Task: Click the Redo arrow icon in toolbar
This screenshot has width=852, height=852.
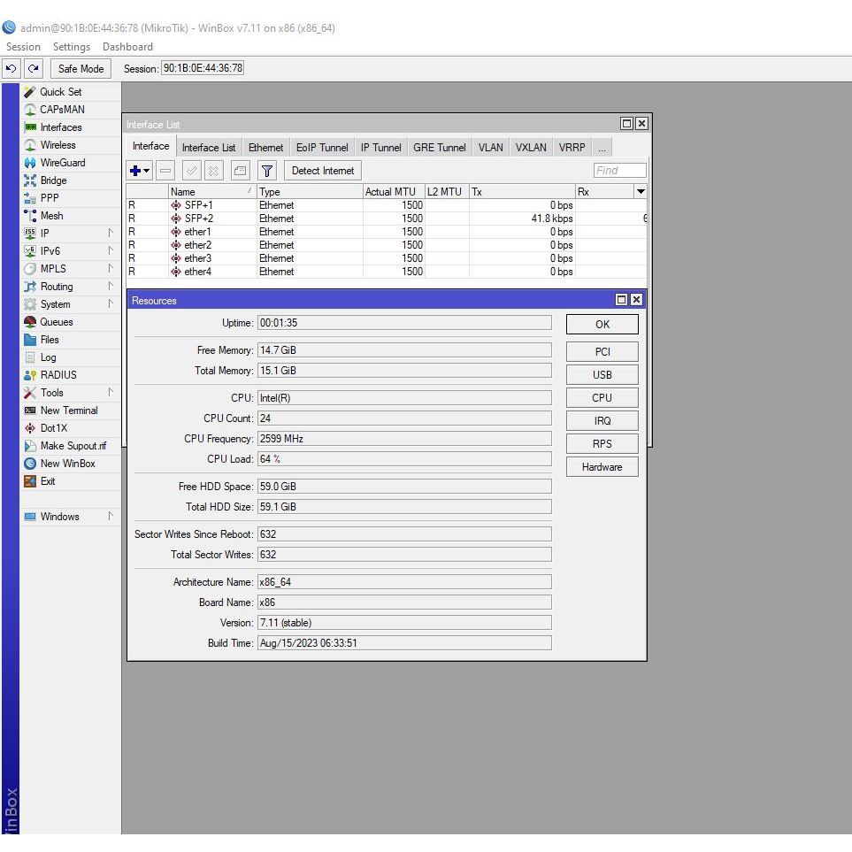Action: [33, 68]
